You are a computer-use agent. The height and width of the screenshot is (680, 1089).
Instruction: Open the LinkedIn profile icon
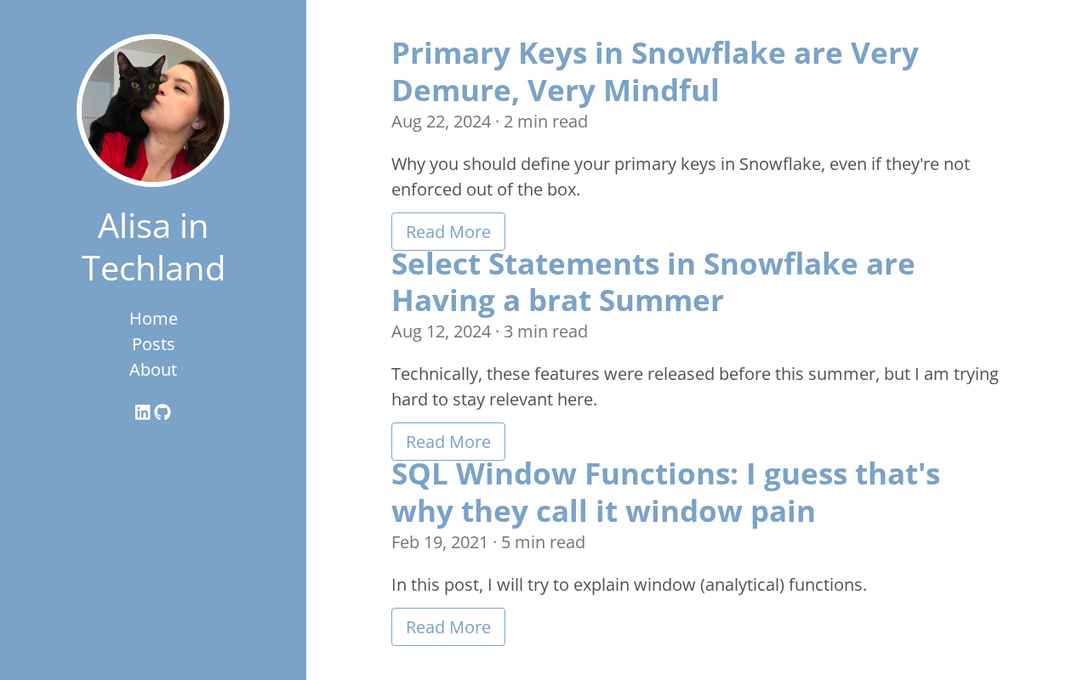[143, 412]
